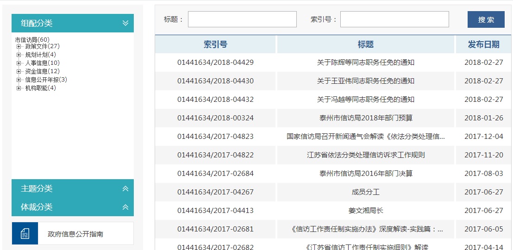This screenshot has height=250, width=513.
Task: Select the 人事信息(10) category label
Action: click(x=42, y=63)
